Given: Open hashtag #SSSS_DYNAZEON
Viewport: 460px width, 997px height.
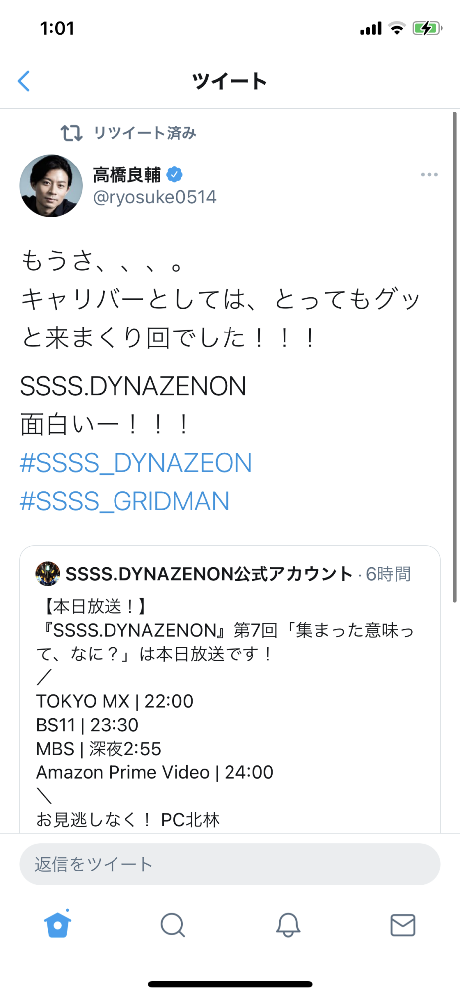Looking at the screenshot, I should 136,463.
